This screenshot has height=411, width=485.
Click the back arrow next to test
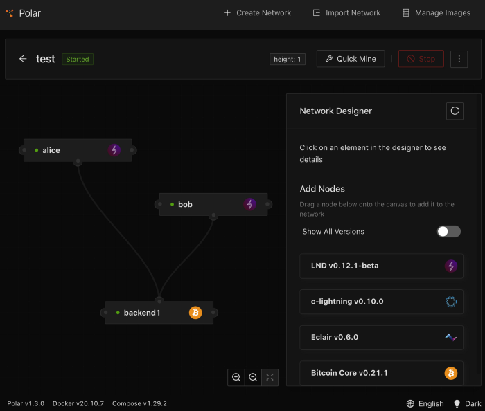pos(23,59)
